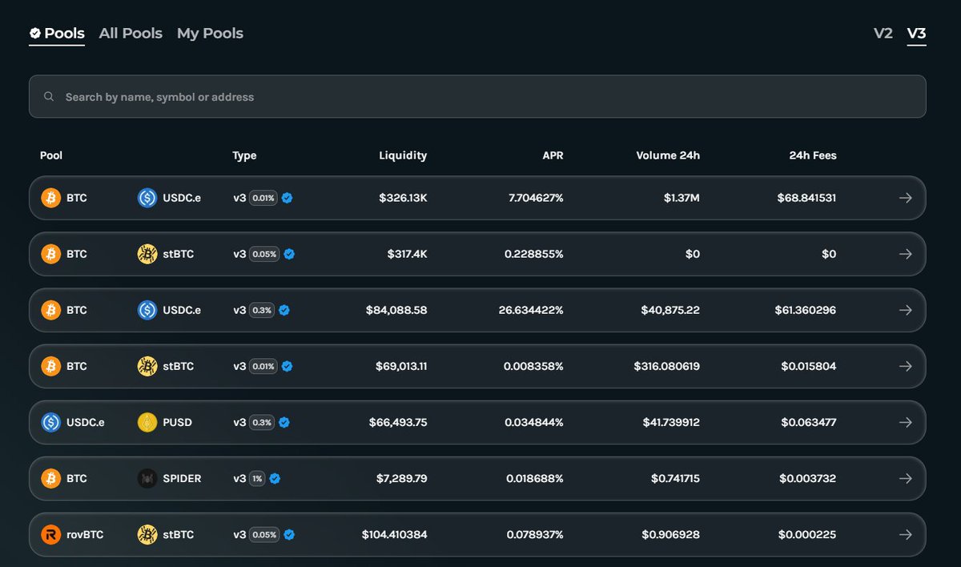
Task: Click the 0.018688% APR value
Action: pos(534,478)
